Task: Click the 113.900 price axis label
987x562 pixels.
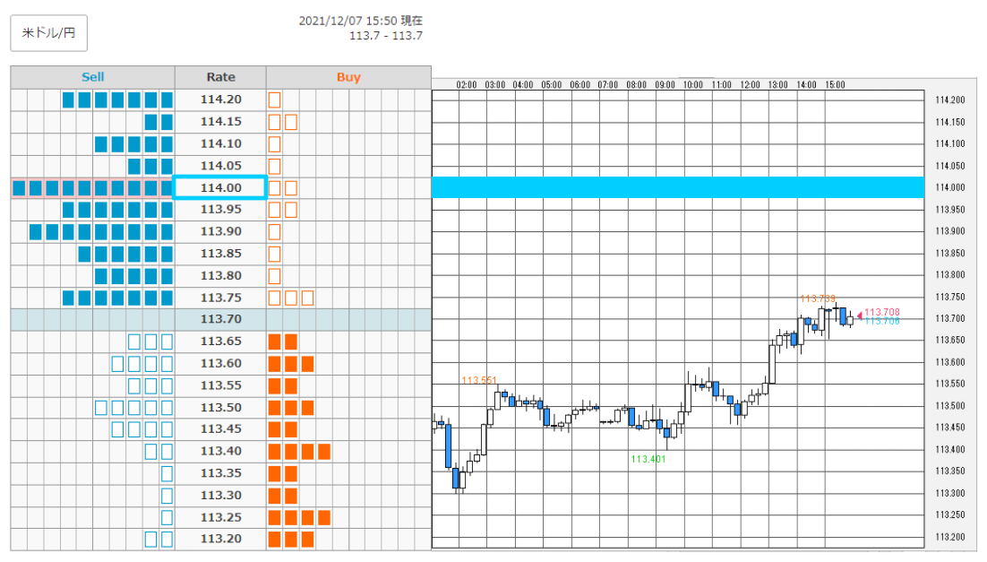Action: click(x=950, y=231)
